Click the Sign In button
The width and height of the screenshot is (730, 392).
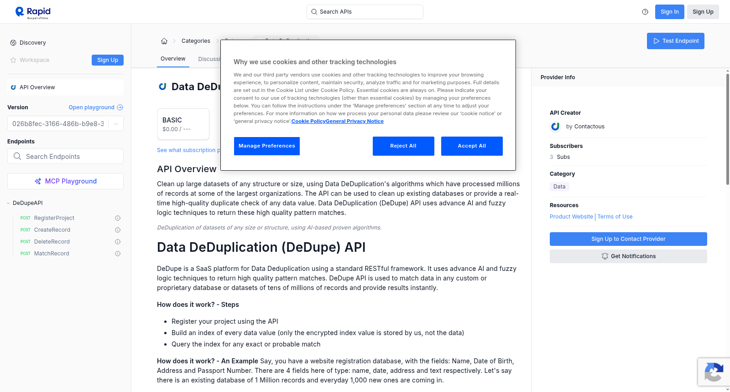coord(669,12)
